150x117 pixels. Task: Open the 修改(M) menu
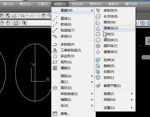96,4
